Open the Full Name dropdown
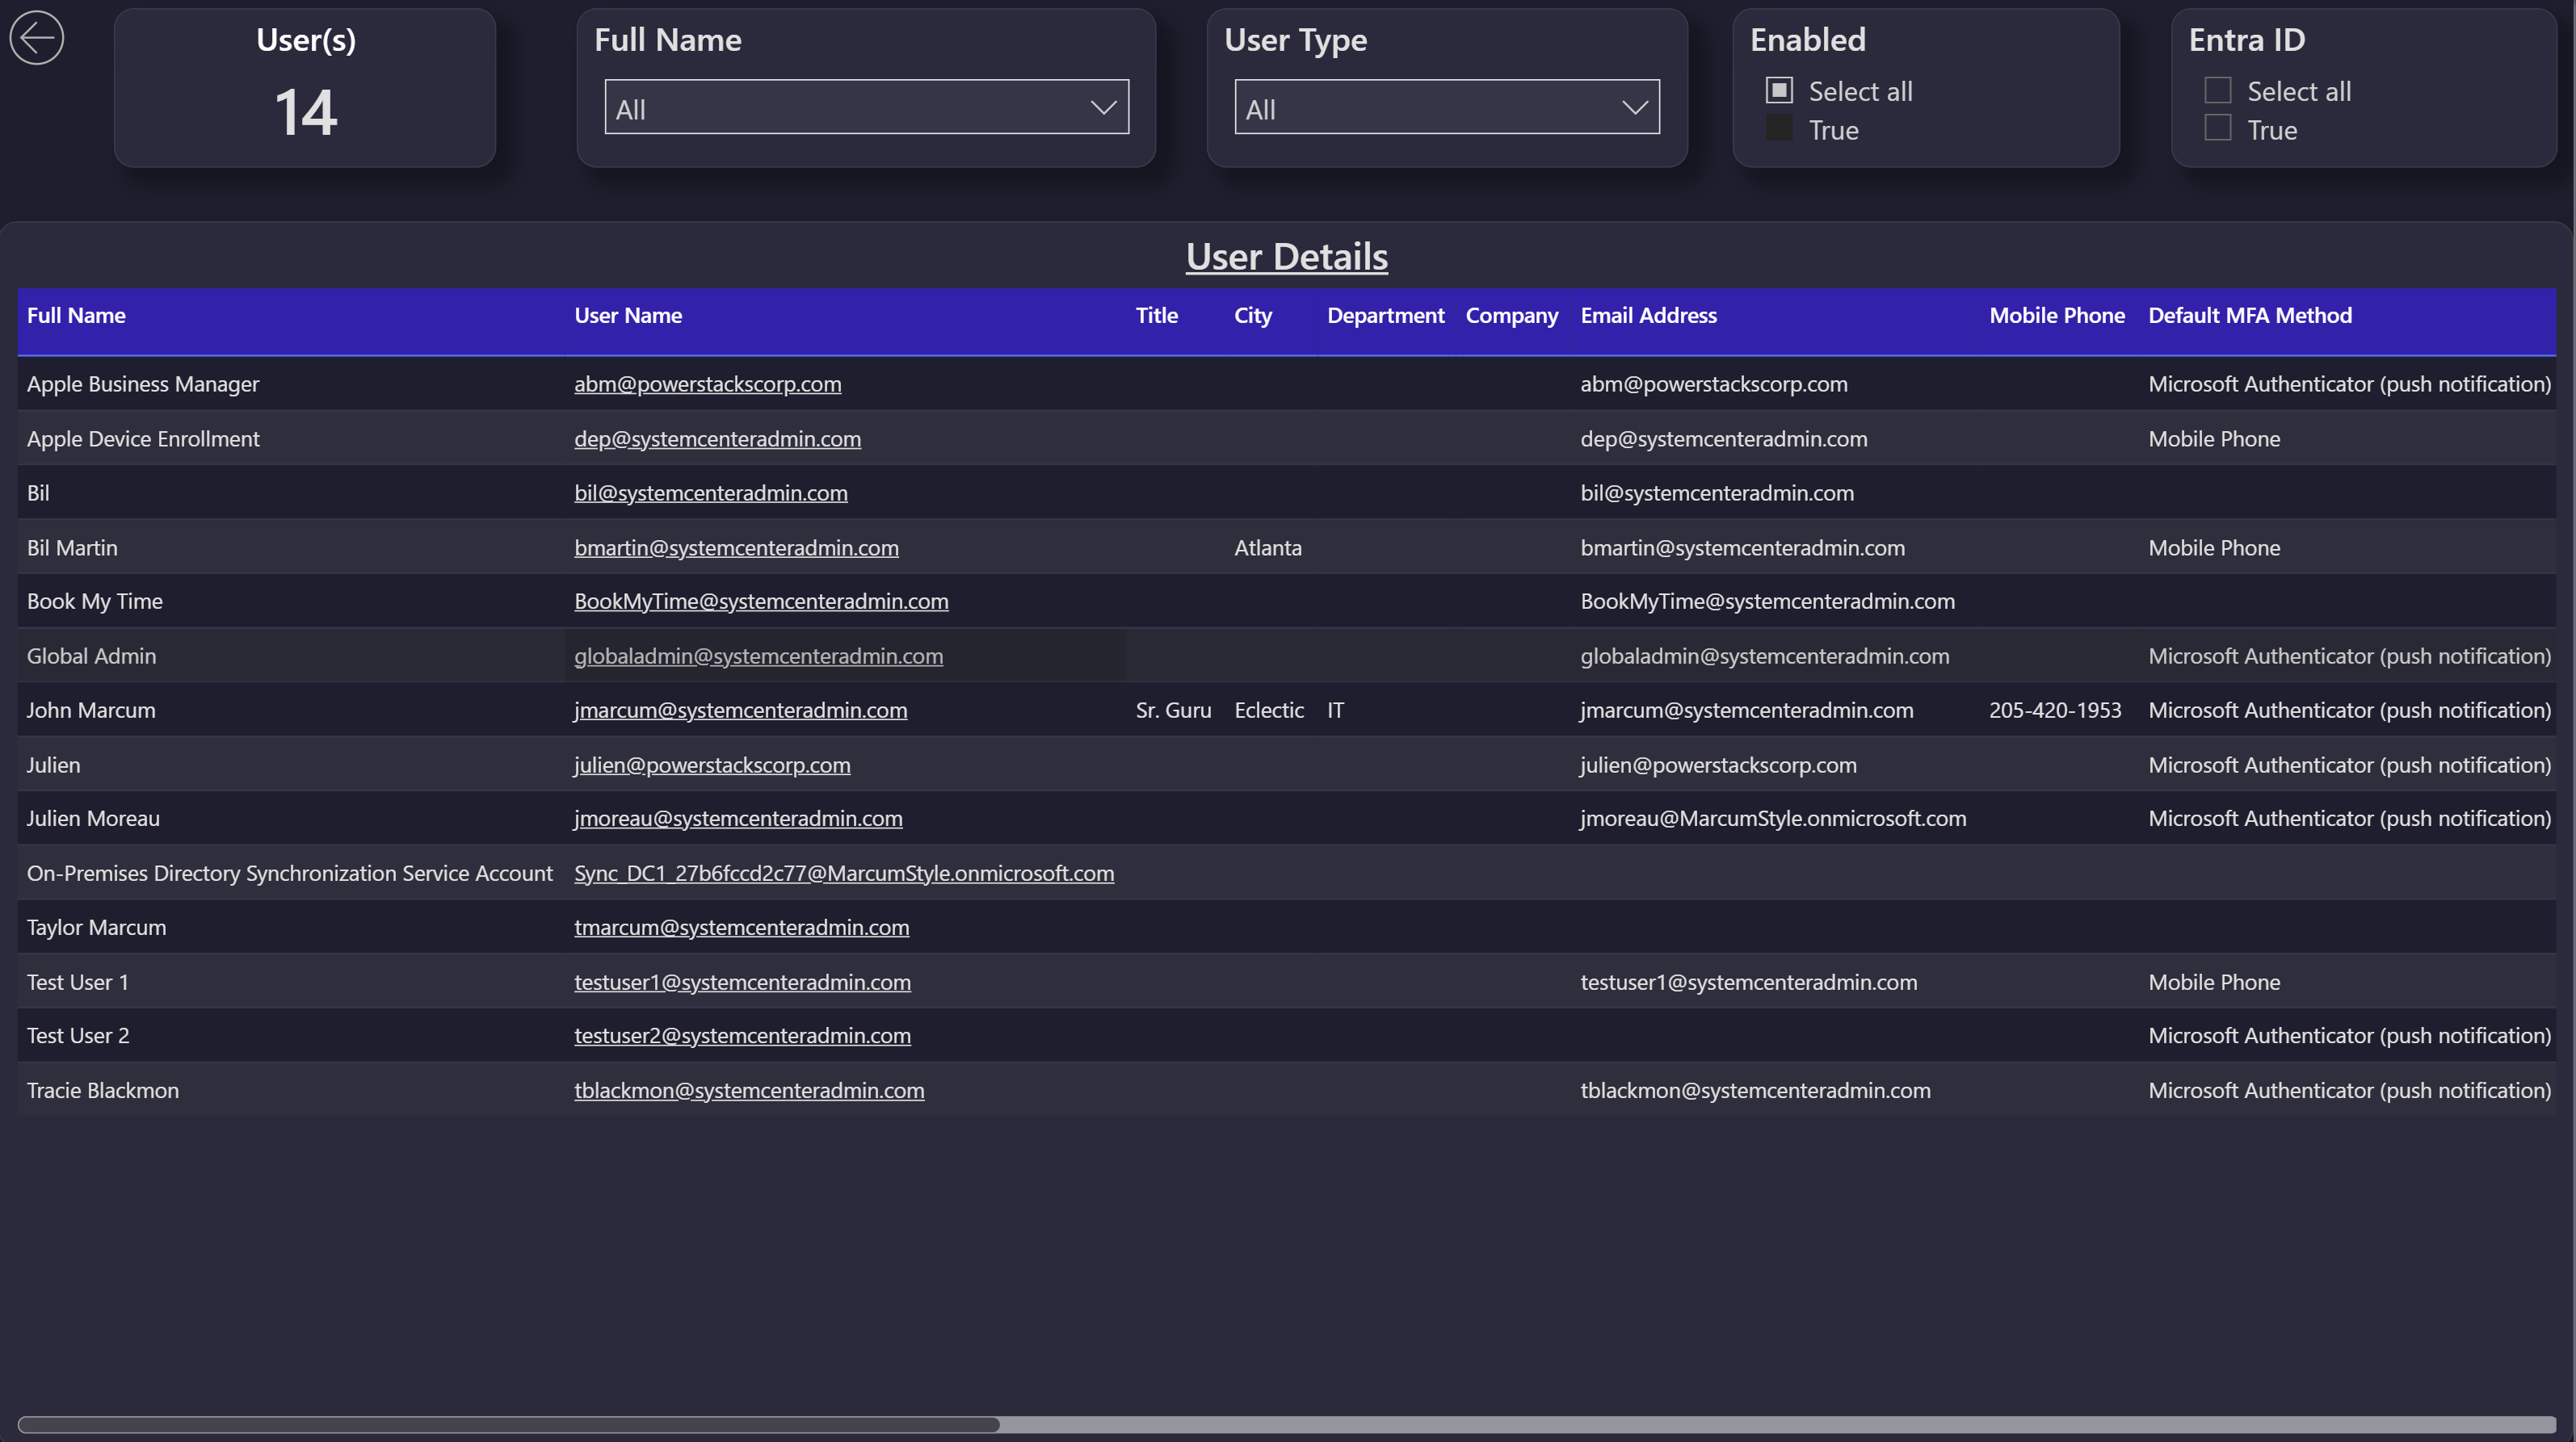Viewport: 2576px width, 1442px height. (866, 107)
